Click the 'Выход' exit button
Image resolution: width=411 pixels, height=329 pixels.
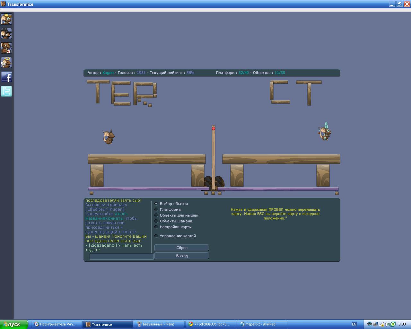(182, 256)
